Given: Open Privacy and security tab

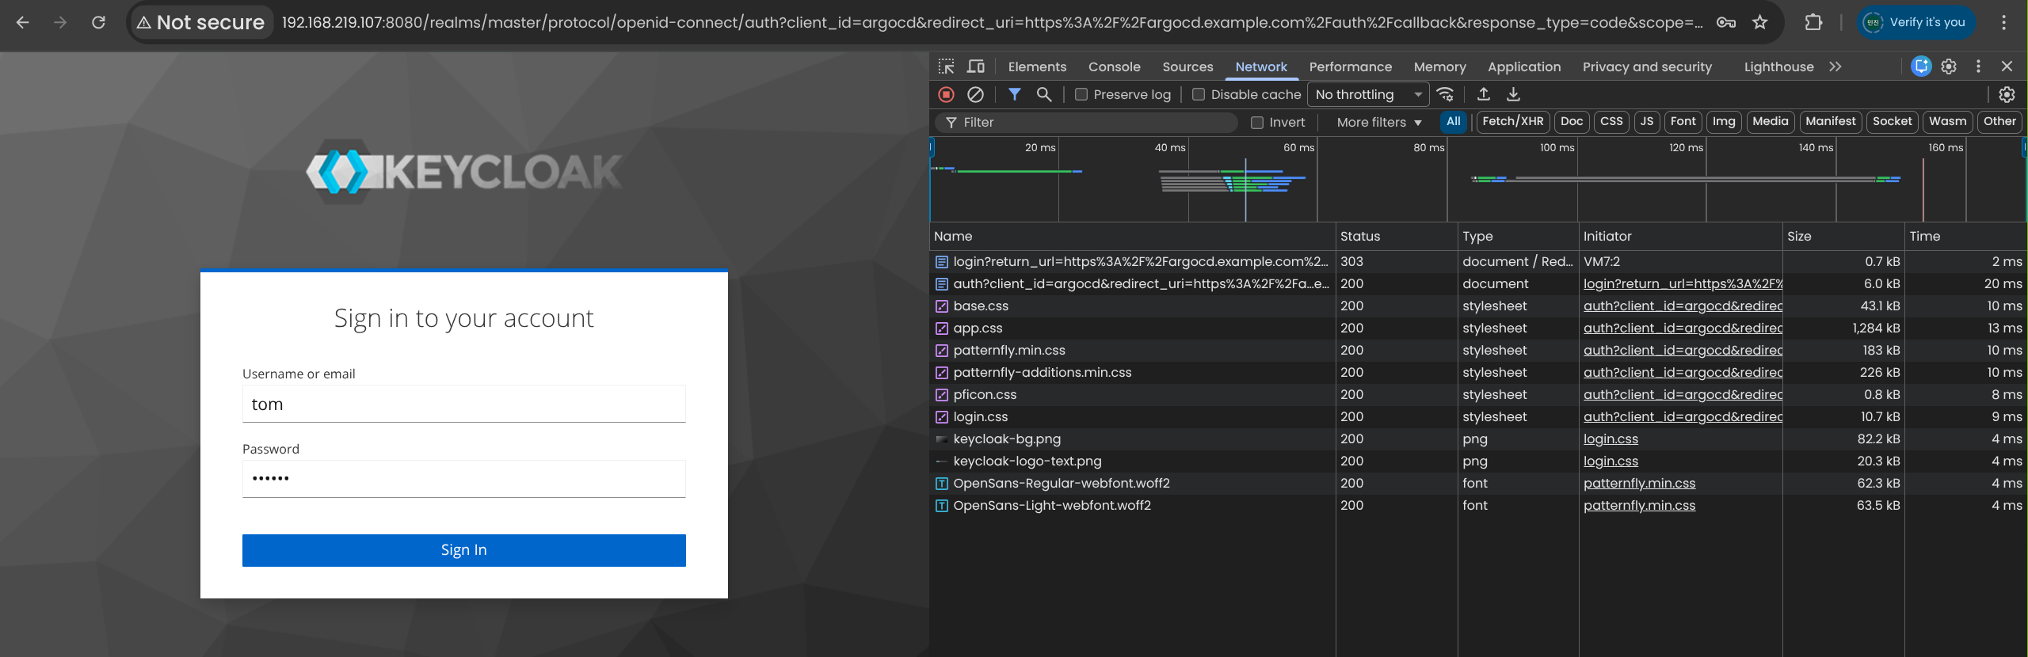Looking at the screenshot, I should [x=1647, y=66].
